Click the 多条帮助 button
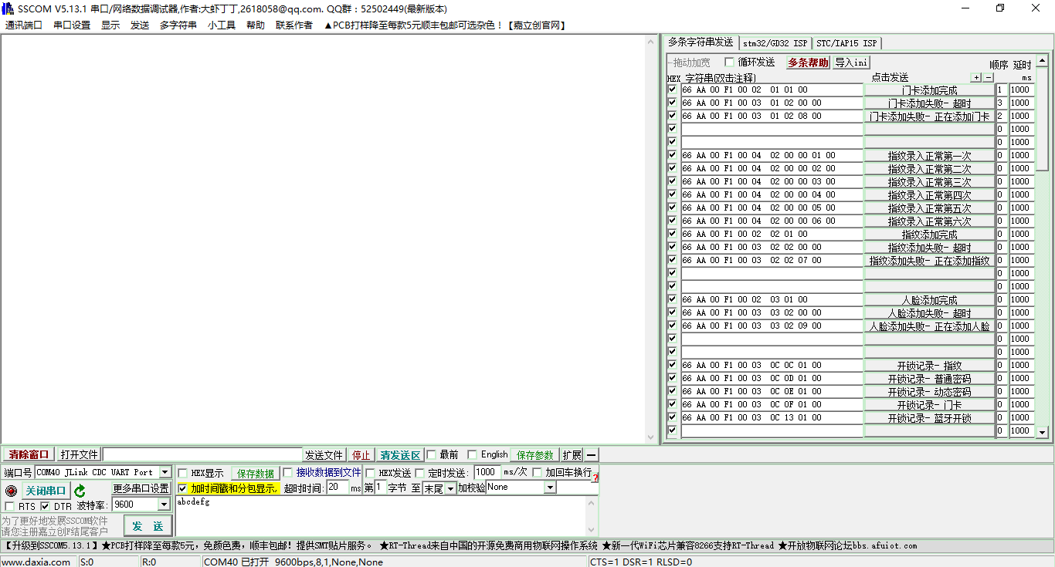 [807, 62]
